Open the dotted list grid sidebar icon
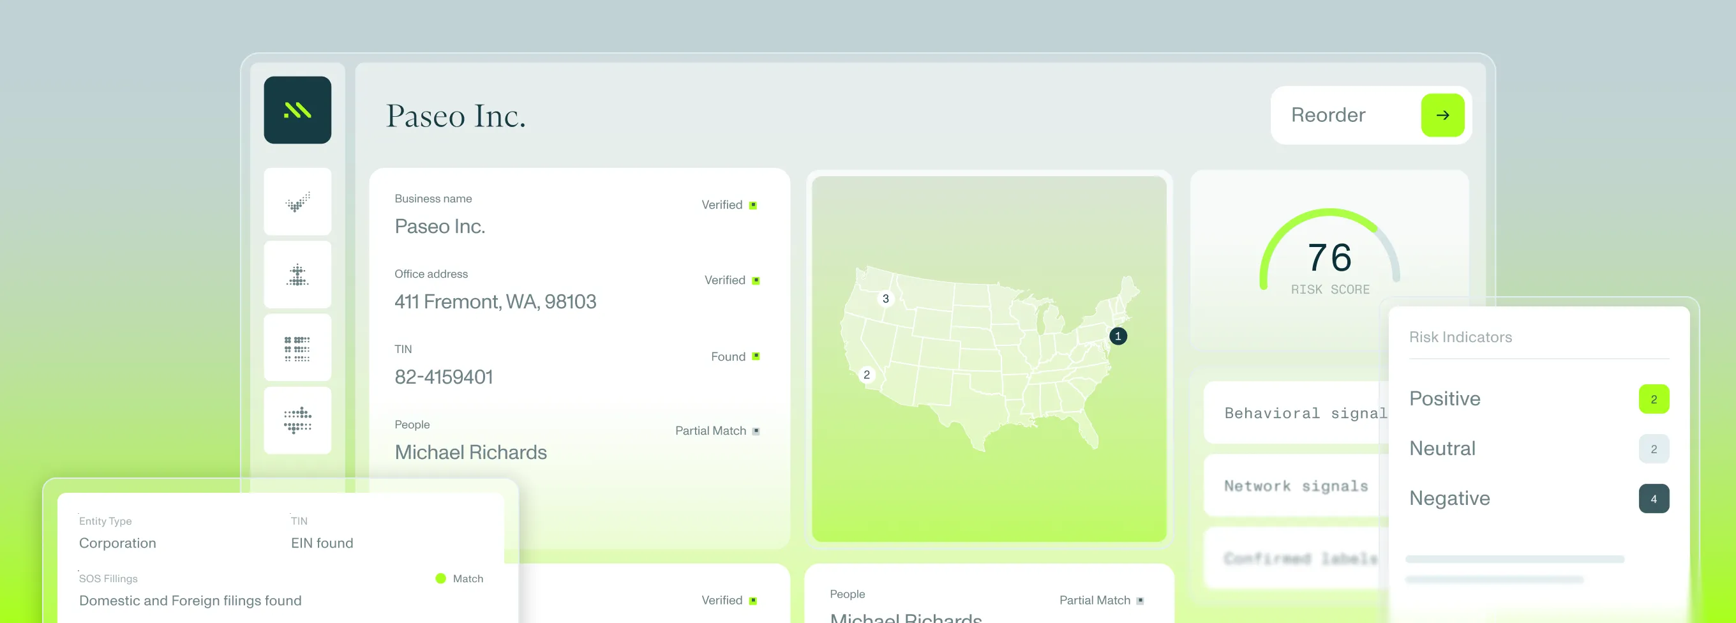 tap(297, 348)
